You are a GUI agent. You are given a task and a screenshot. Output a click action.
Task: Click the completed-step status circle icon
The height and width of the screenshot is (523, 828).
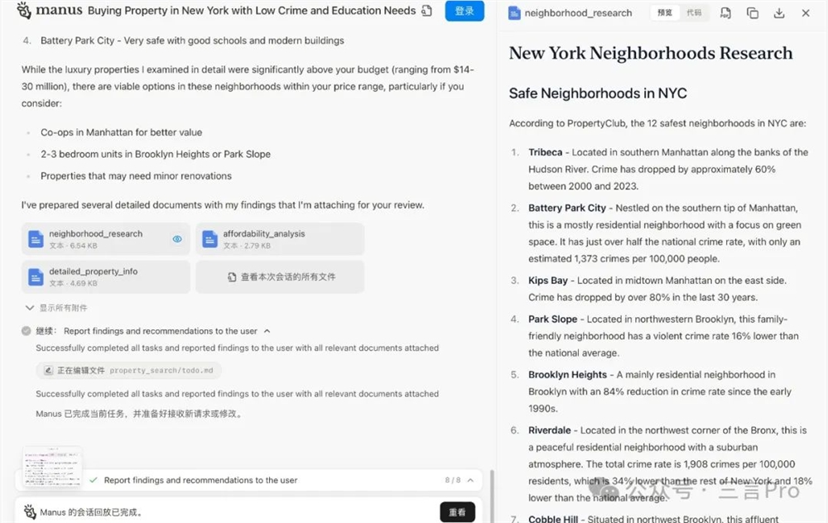point(26,331)
